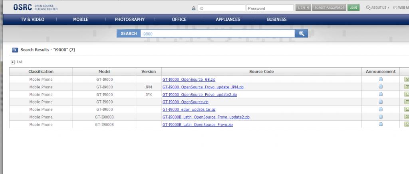The image size is (409, 174).
Task: Click the search magnifier icon button
Action: coord(301,33)
